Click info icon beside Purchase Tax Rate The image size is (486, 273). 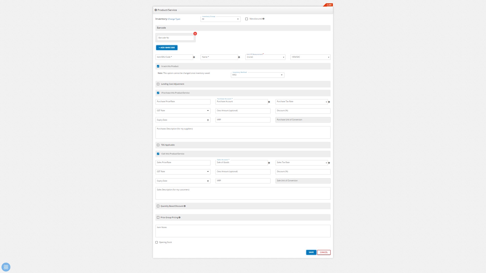tap(329, 102)
